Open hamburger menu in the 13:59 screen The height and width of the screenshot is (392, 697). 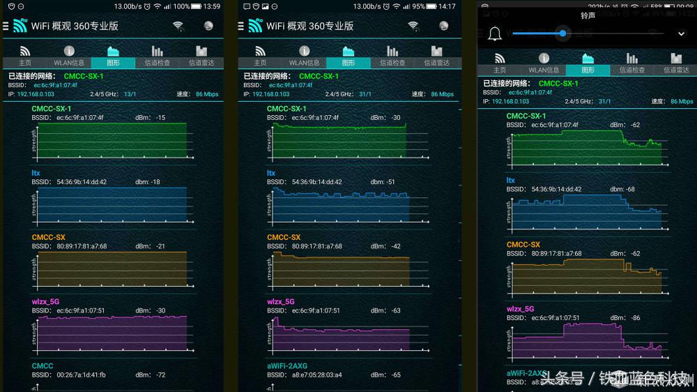(x=6, y=27)
